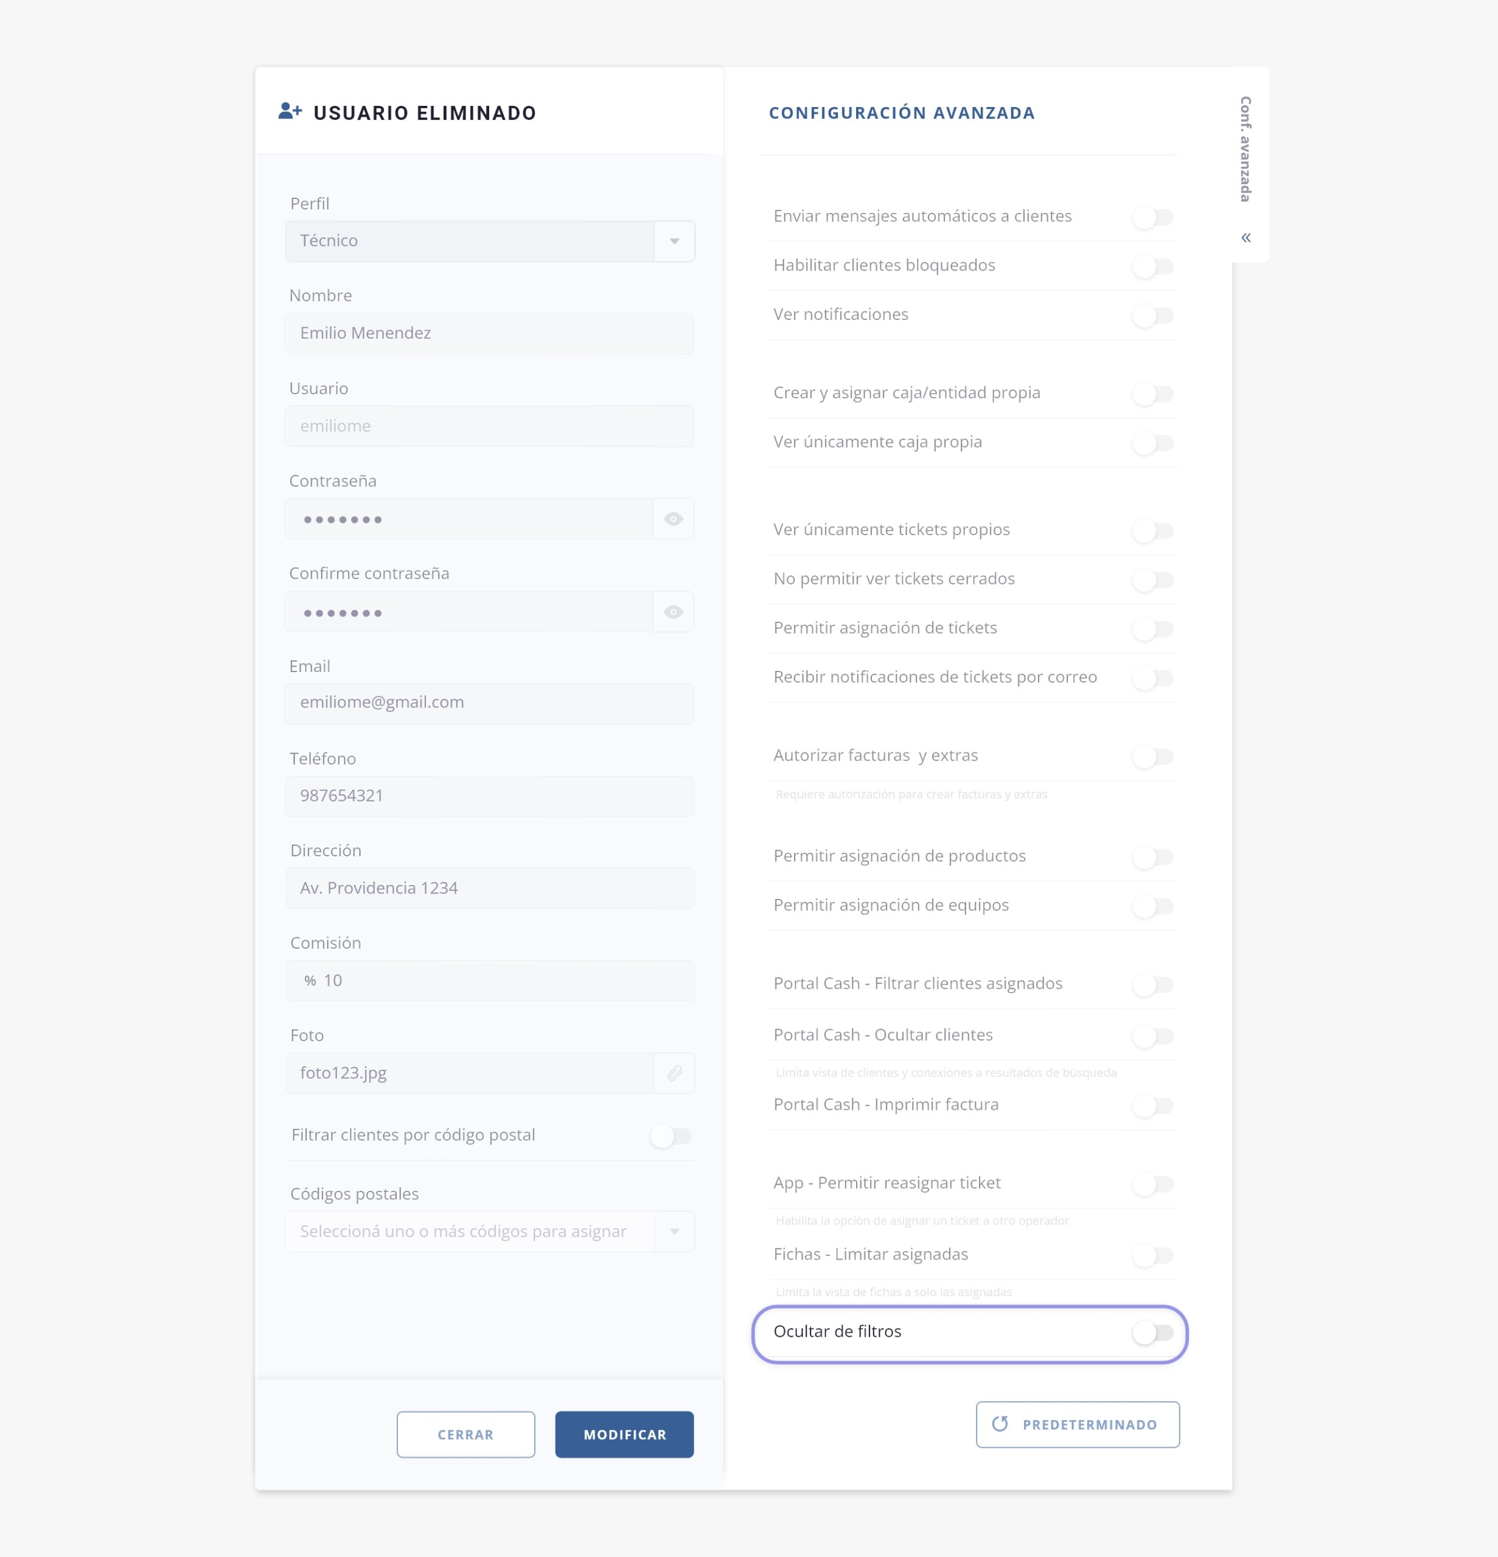Toggle Autorizar facturas y extras
The image size is (1498, 1557).
[x=1152, y=756]
